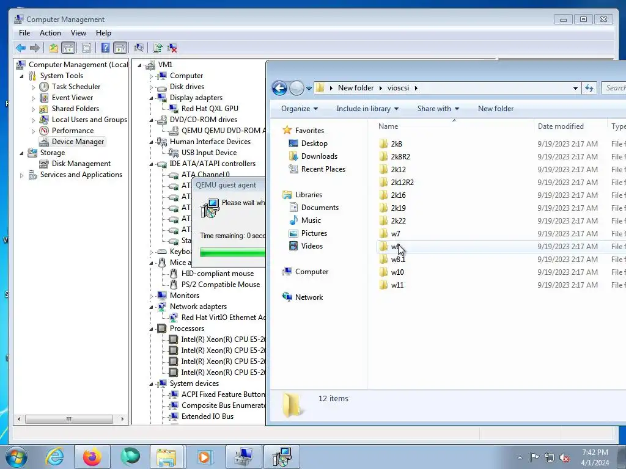
Task: Select Local Users and Groups node
Action: tap(89, 120)
